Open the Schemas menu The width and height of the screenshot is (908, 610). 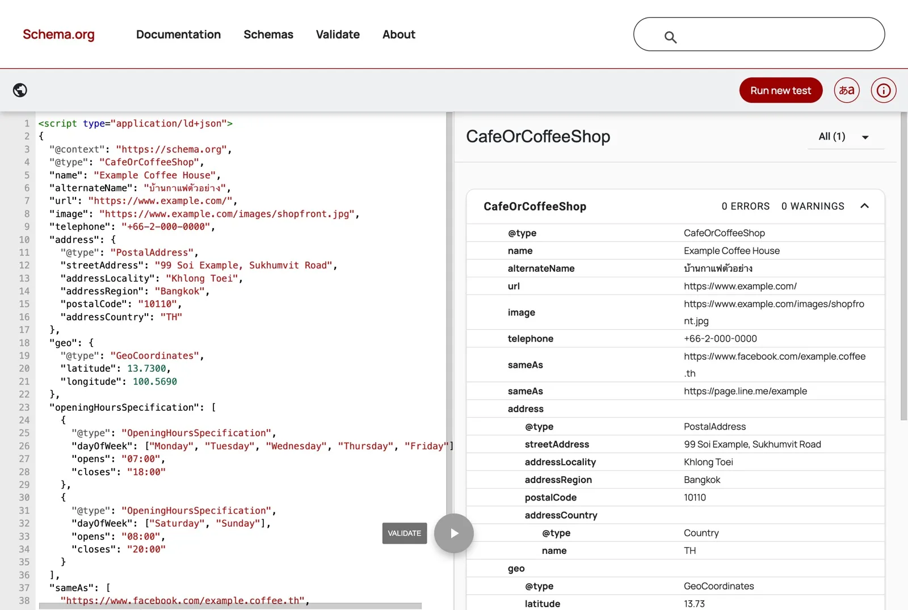[x=268, y=35]
